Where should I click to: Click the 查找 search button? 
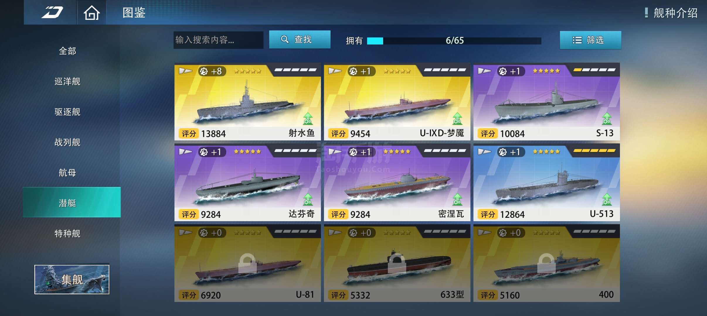pos(300,39)
